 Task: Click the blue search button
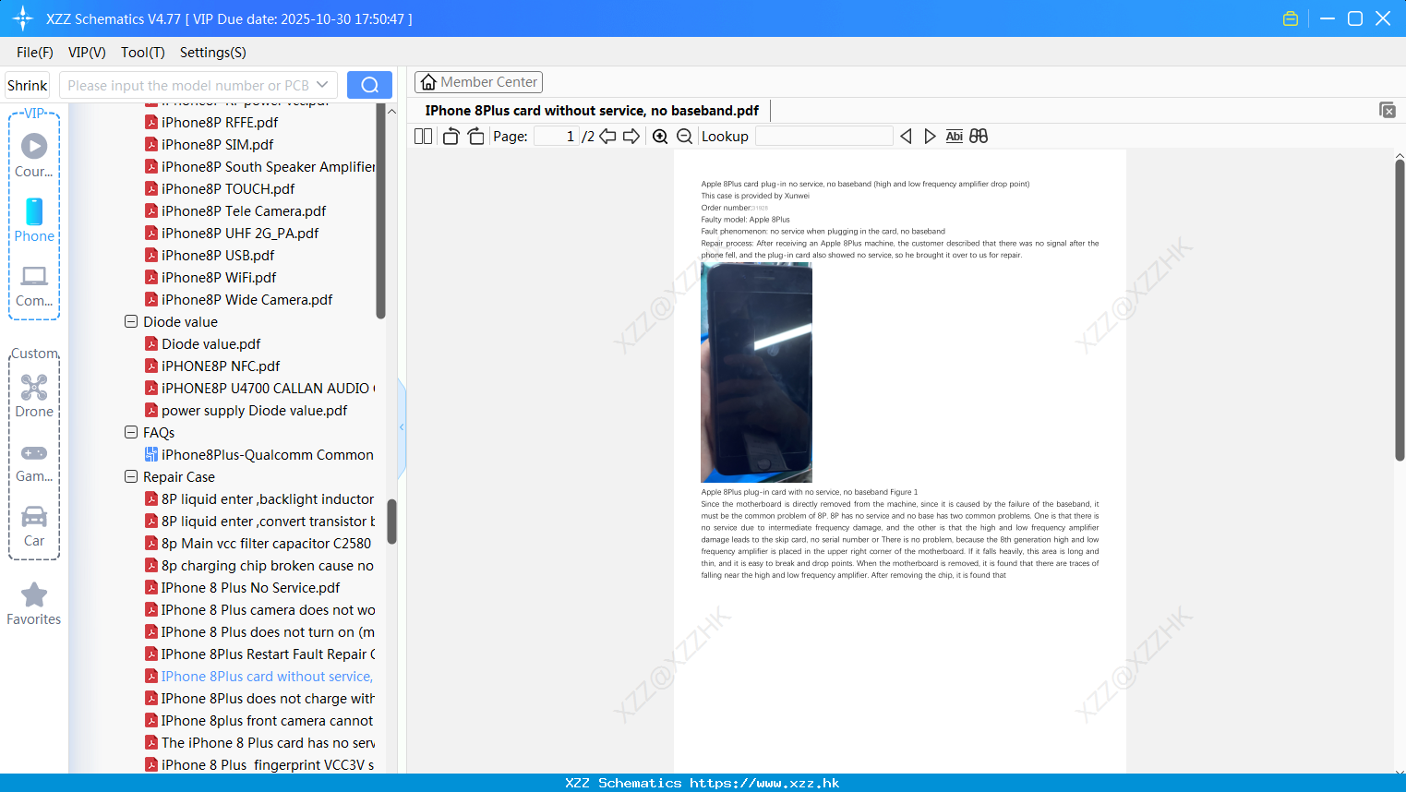369,85
